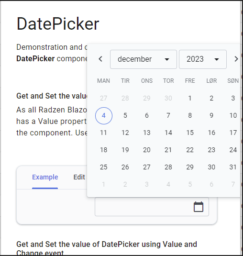Select 31 December in the calendar
The image size is (243, 256).
pos(233,167)
